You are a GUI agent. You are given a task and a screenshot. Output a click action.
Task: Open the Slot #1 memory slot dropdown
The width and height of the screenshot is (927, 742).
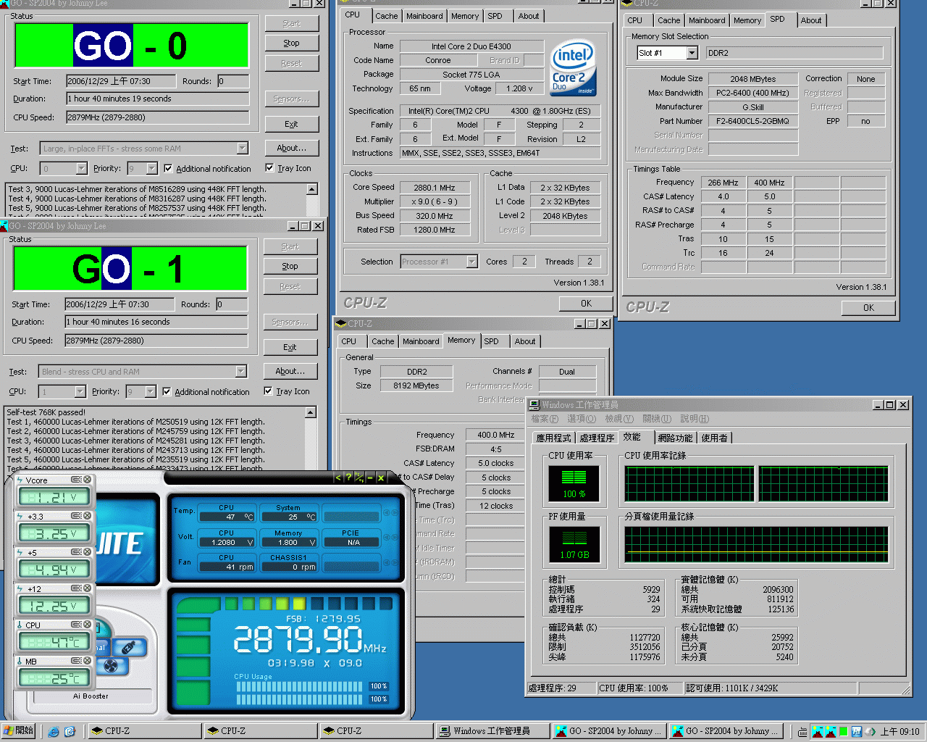pyautogui.click(x=692, y=53)
